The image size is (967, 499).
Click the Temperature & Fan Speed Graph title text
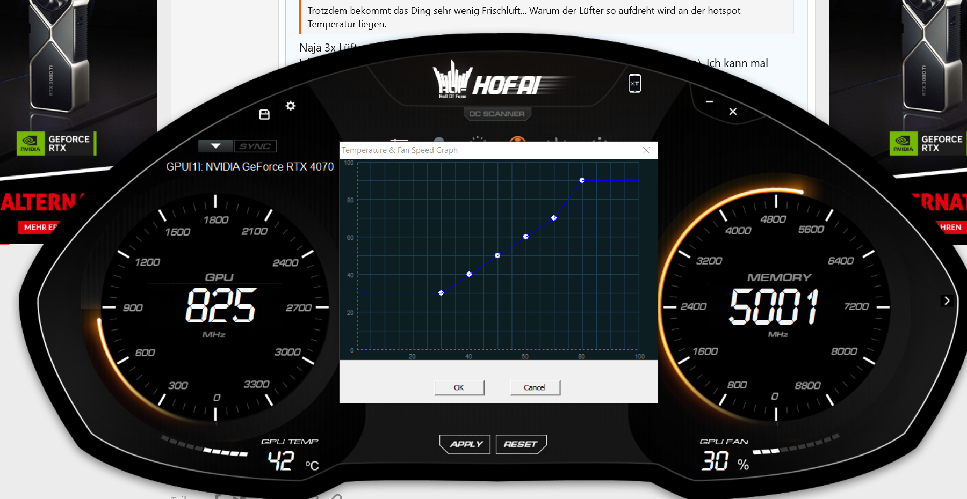click(400, 150)
